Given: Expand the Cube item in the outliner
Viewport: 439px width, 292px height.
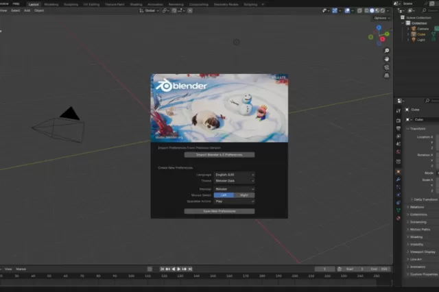Looking at the screenshot, I should (408, 34).
